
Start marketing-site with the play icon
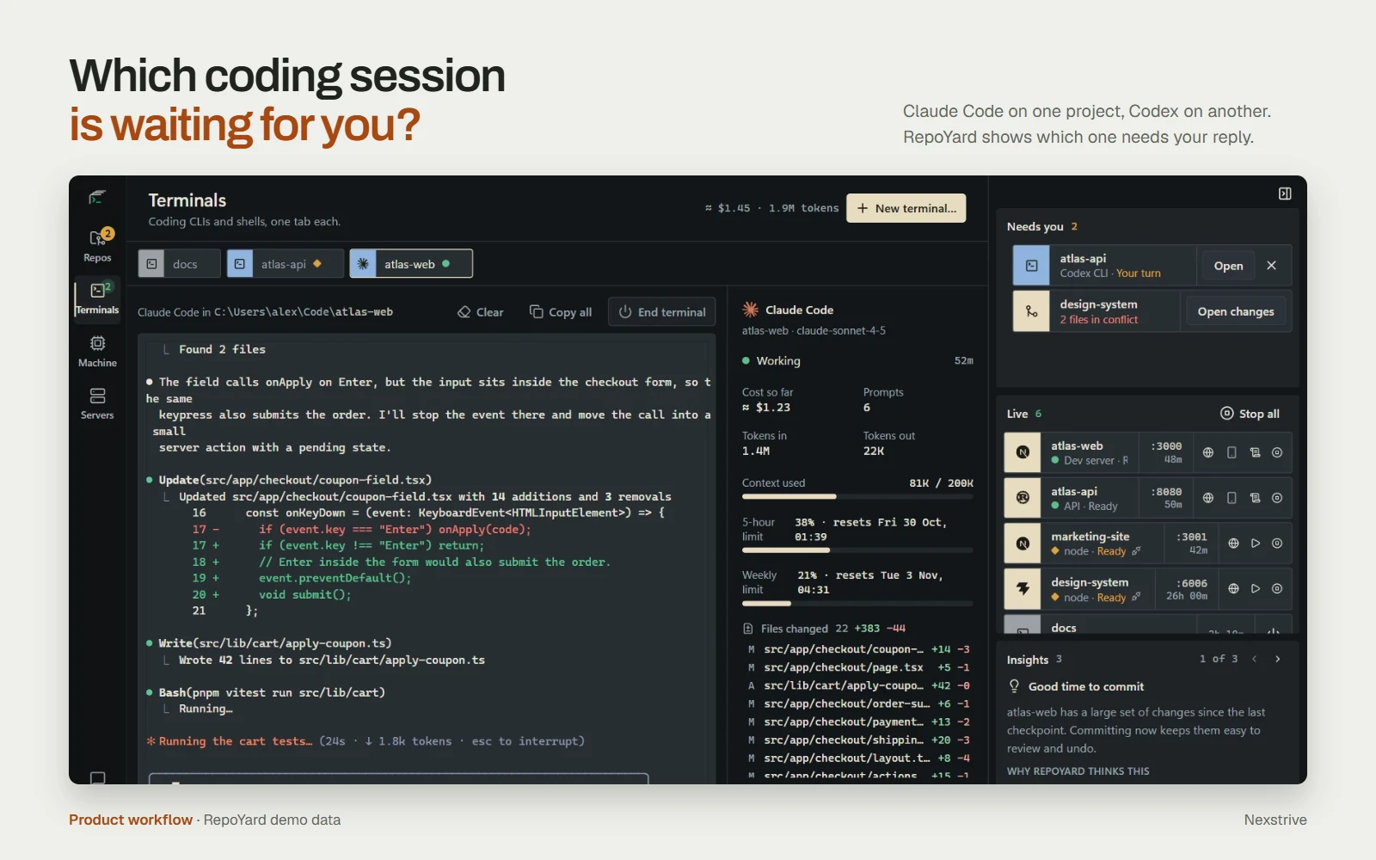[x=1256, y=544]
